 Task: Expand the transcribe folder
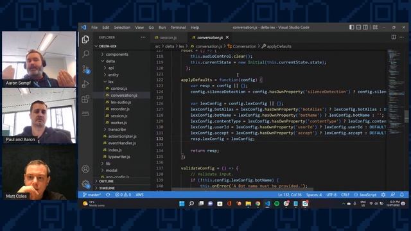pyautogui.click(x=117, y=130)
